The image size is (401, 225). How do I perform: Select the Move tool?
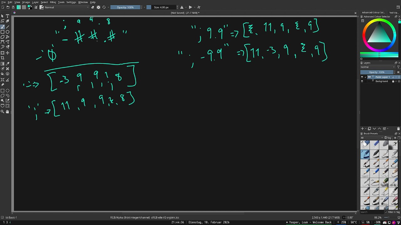coord(8,53)
